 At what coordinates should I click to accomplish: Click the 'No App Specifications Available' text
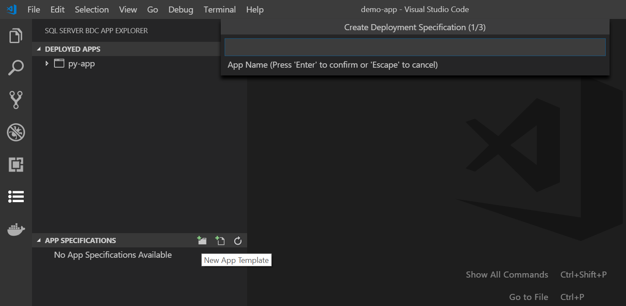point(113,255)
